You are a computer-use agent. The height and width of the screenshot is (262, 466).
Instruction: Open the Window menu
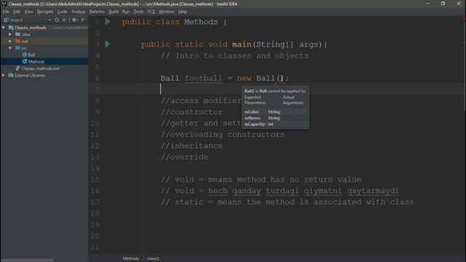[166, 12]
